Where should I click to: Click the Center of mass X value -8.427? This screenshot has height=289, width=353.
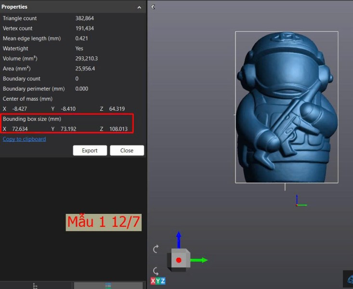click(x=20, y=109)
